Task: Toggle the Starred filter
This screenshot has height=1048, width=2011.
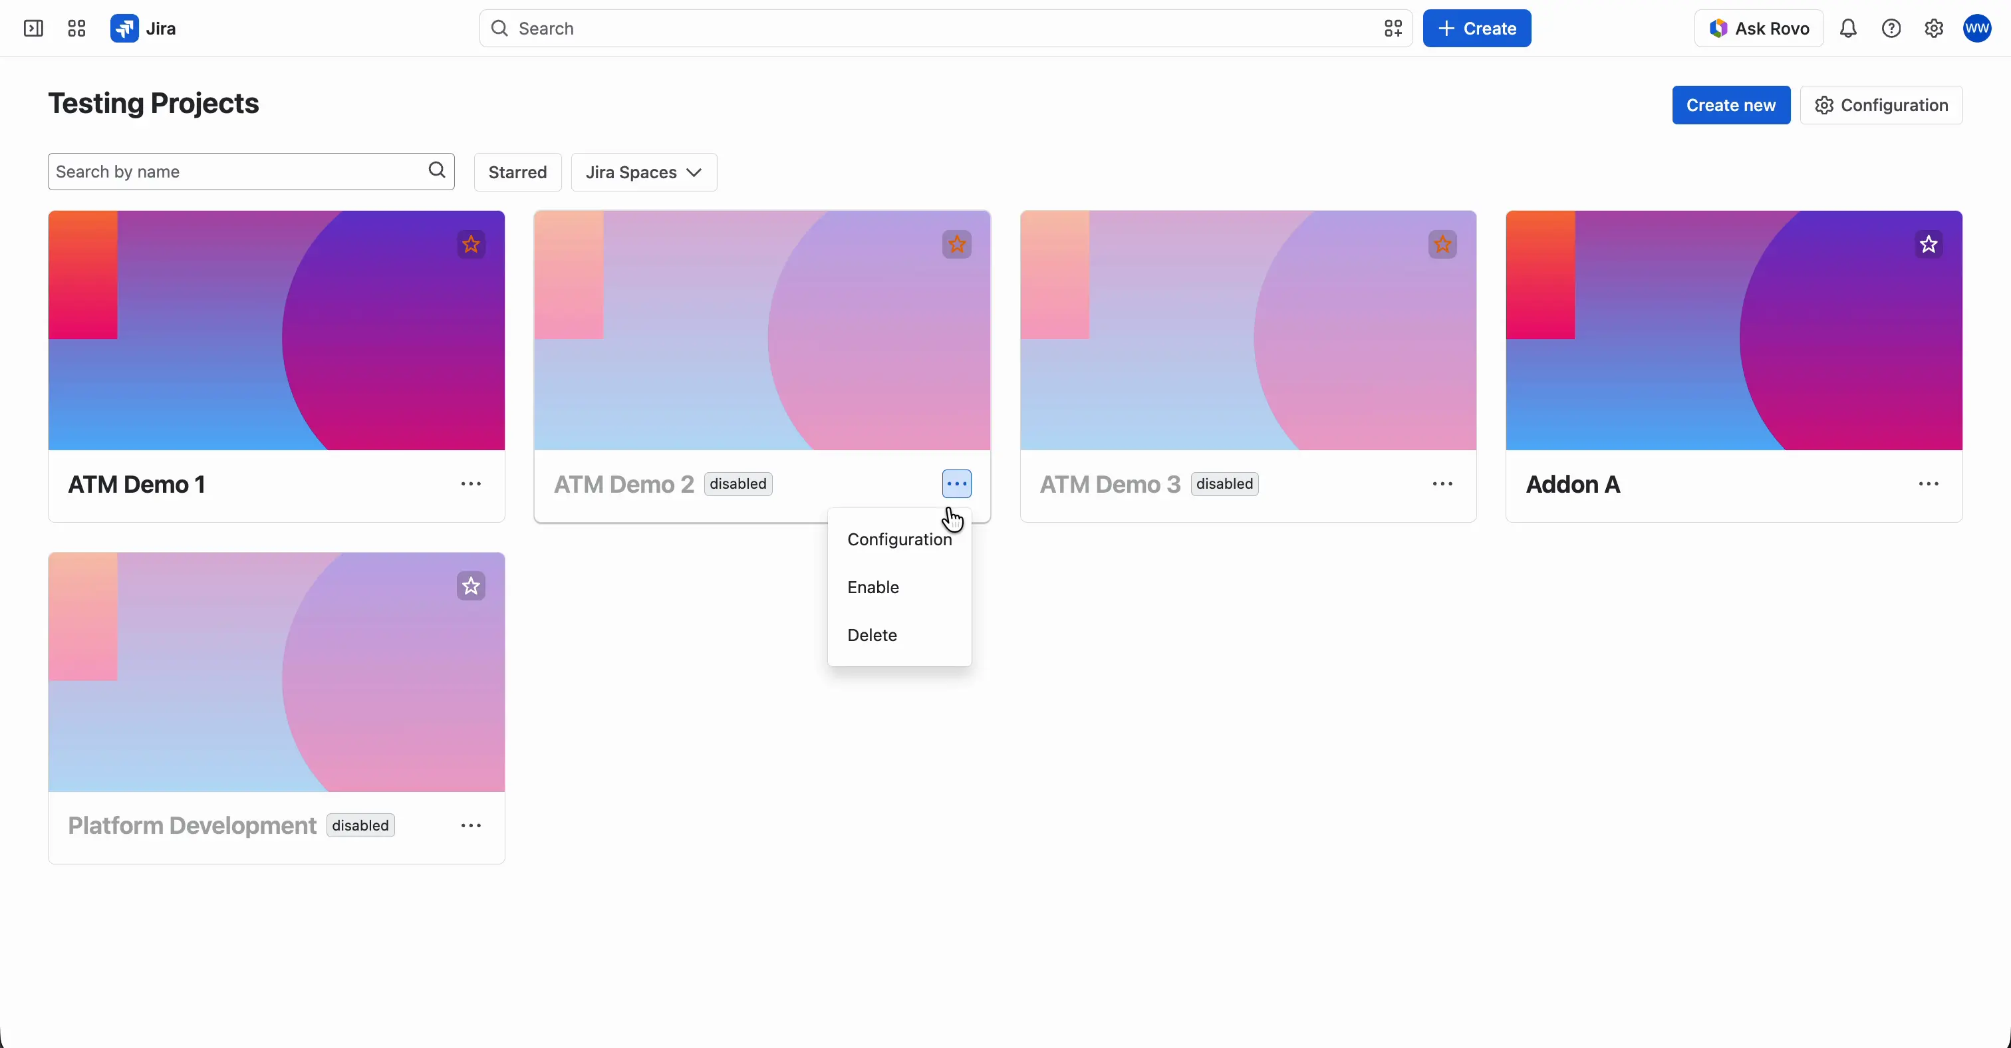Action: click(517, 172)
